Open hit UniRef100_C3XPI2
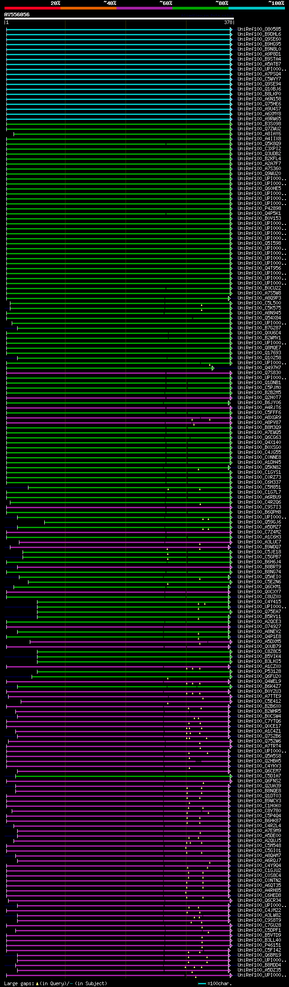 pyautogui.click(x=259, y=148)
